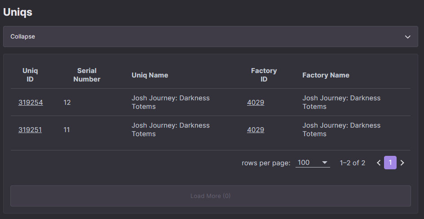Go to previous page arrow
This screenshot has height=219, width=424.
coord(379,163)
